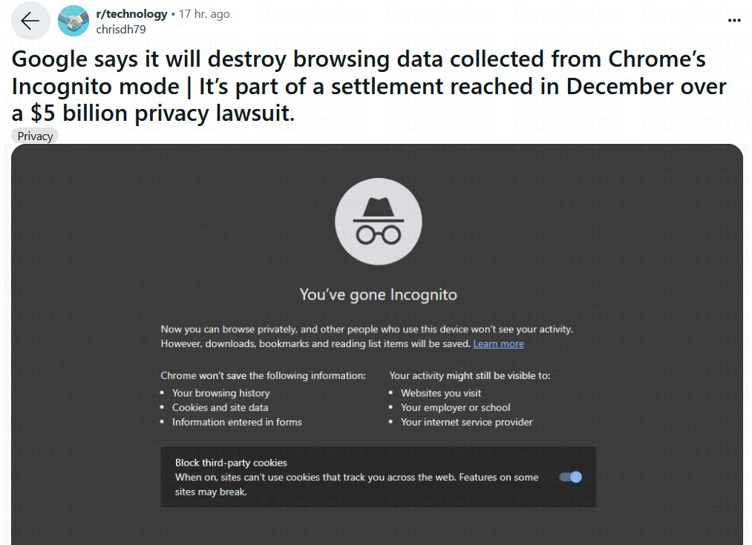Click the Incognito hat-and-glasses icon
This screenshot has width=752, height=545.
pos(379,222)
